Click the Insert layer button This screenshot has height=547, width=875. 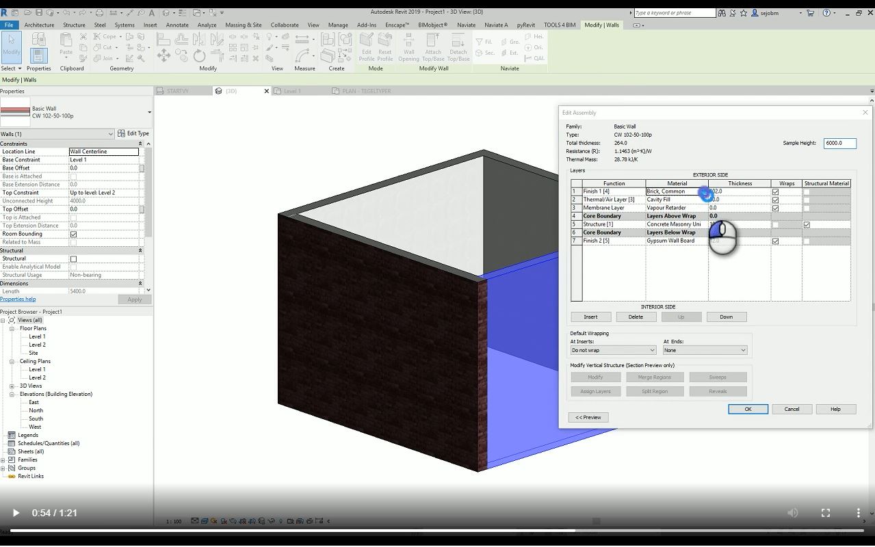[x=590, y=317]
